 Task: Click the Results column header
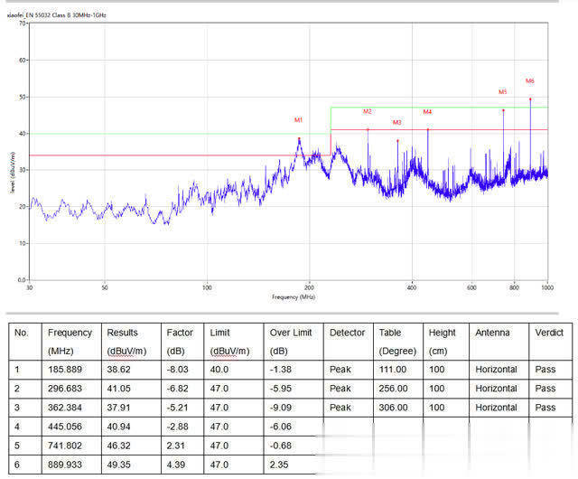click(122, 333)
